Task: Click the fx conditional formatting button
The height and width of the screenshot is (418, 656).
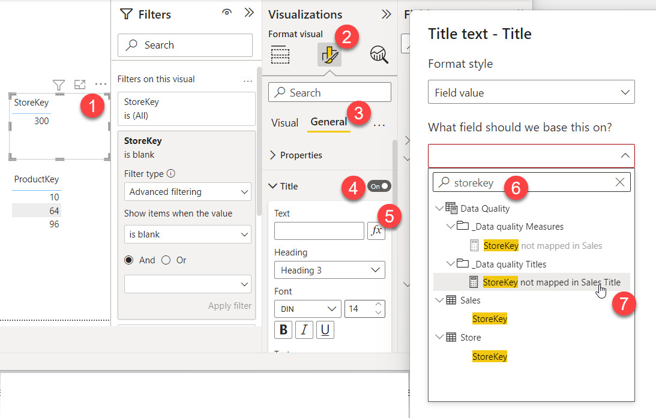Action: (376, 231)
